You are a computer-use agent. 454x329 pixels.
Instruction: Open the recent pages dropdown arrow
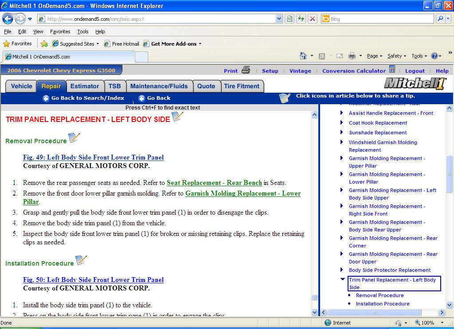click(30, 20)
